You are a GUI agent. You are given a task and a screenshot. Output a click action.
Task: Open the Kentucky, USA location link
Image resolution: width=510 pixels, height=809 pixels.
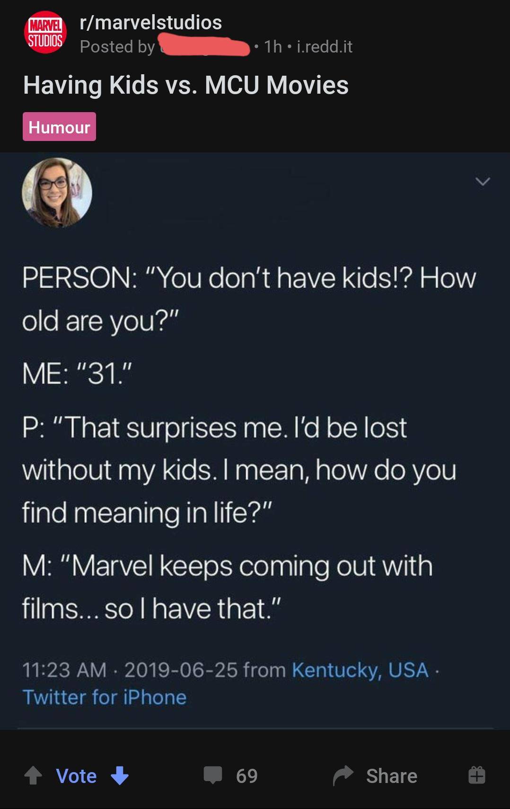360,670
